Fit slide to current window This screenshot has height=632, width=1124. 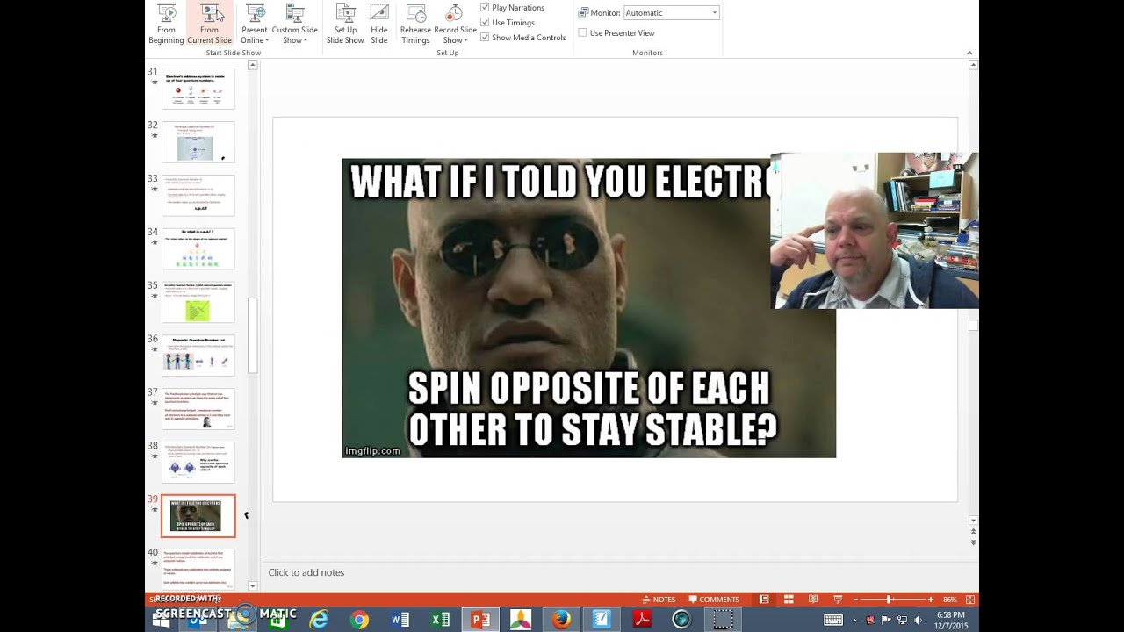[x=971, y=600]
